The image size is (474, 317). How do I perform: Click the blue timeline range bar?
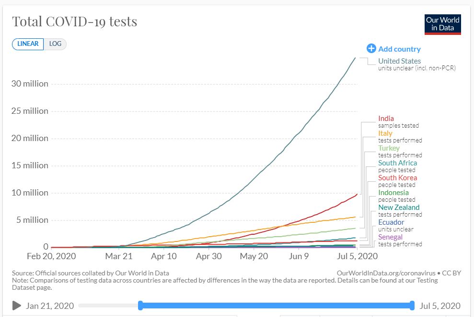276,306
